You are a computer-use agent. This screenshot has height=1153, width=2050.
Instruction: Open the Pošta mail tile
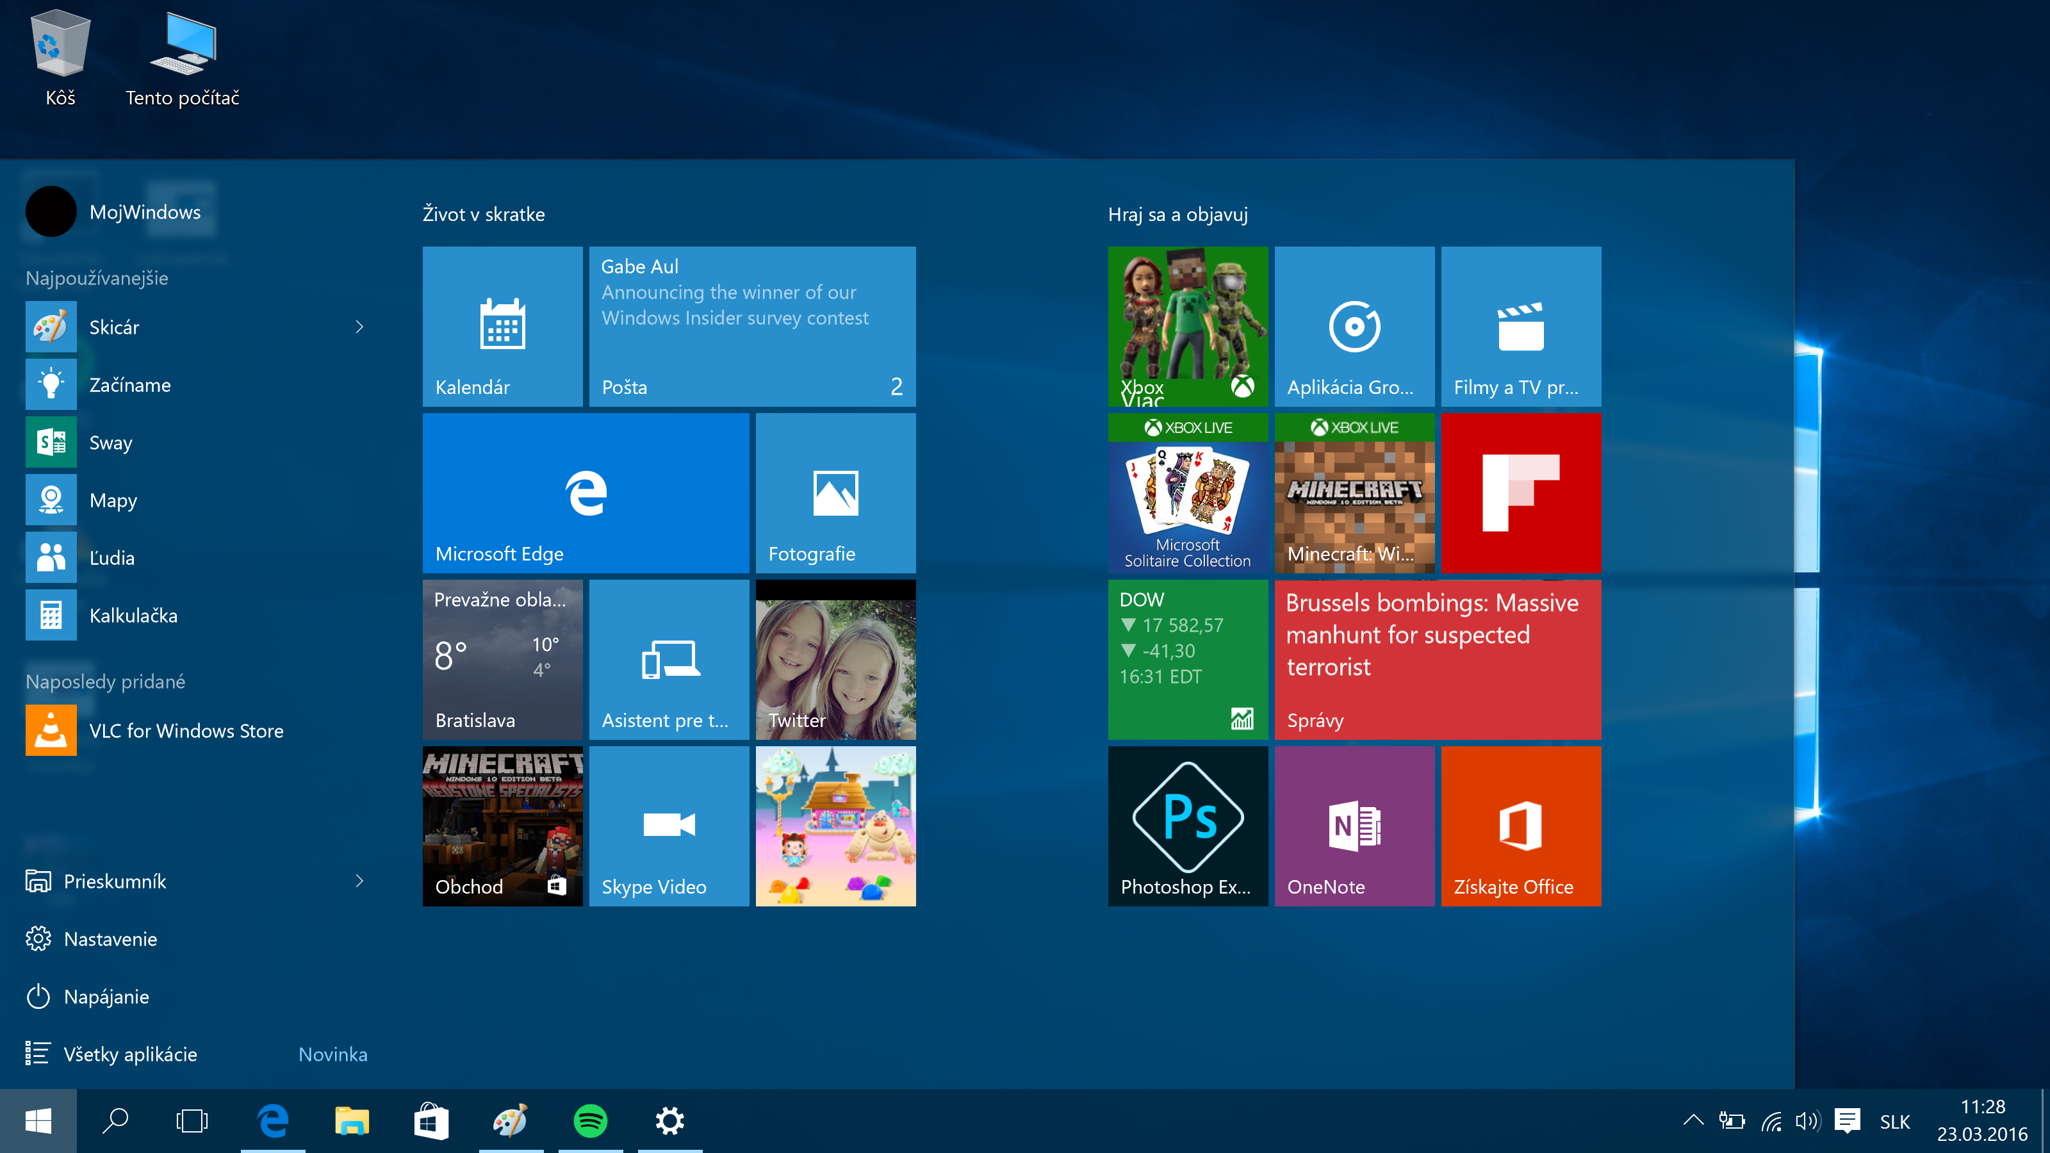[x=752, y=326]
